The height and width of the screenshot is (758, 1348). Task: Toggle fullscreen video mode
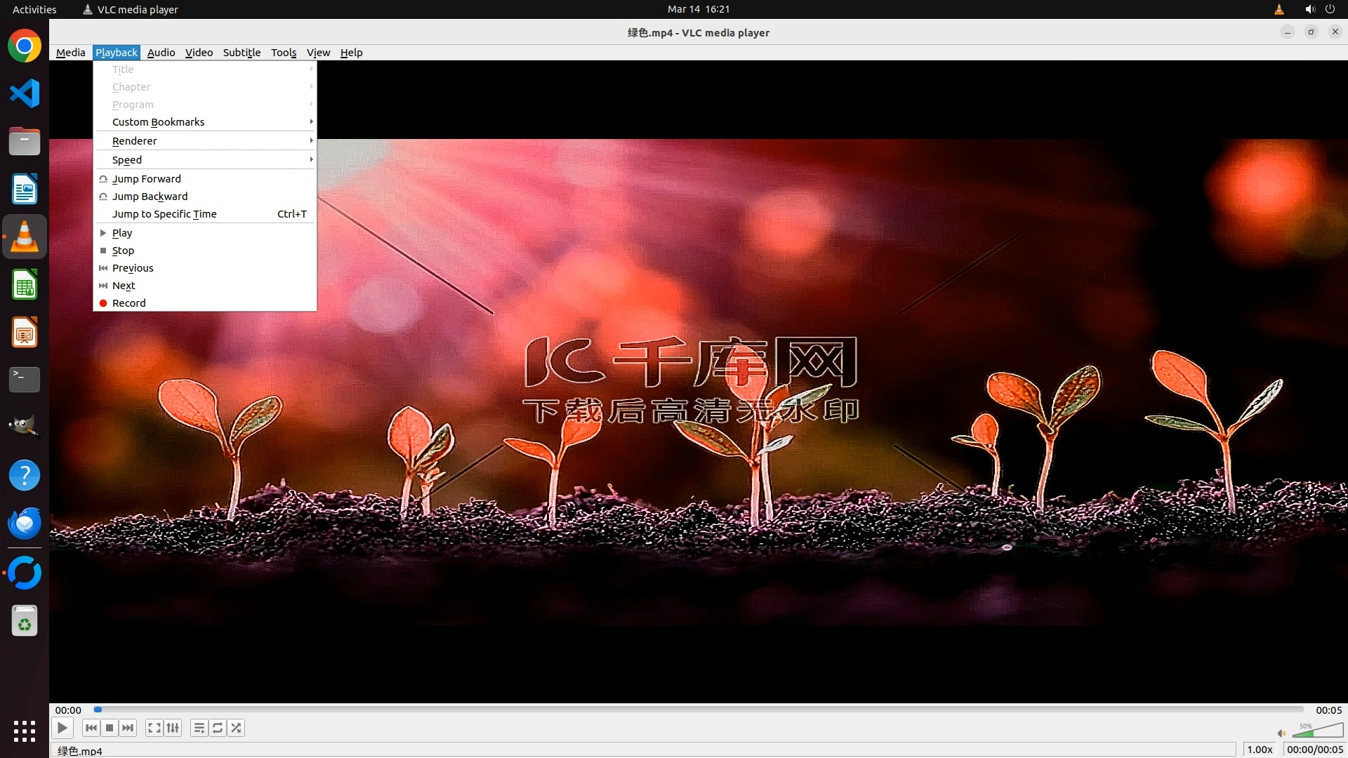pyautogui.click(x=154, y=728)
